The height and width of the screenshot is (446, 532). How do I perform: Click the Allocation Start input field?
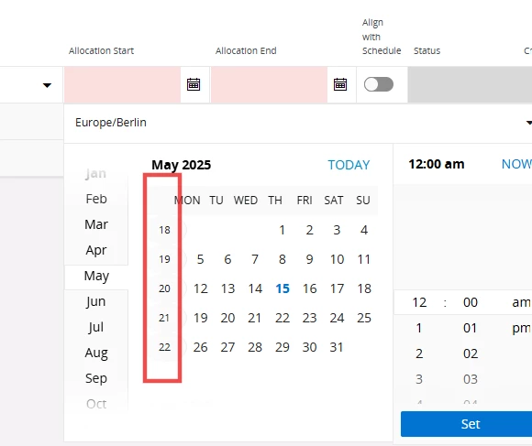pyautogui.click(x=123, y=84)
